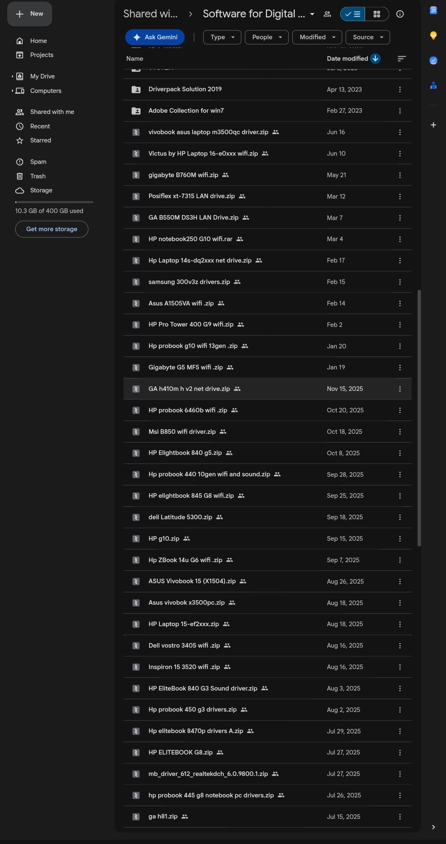Open Google Keep lightbulb icon
The image size is (446, 844).
[x=433, y=35]
